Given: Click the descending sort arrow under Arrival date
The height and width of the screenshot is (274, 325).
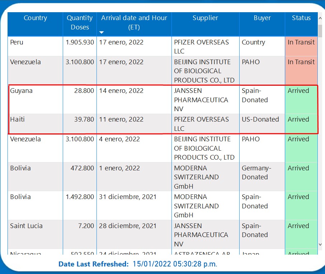Looking at the screenshot, I should 102,32.
